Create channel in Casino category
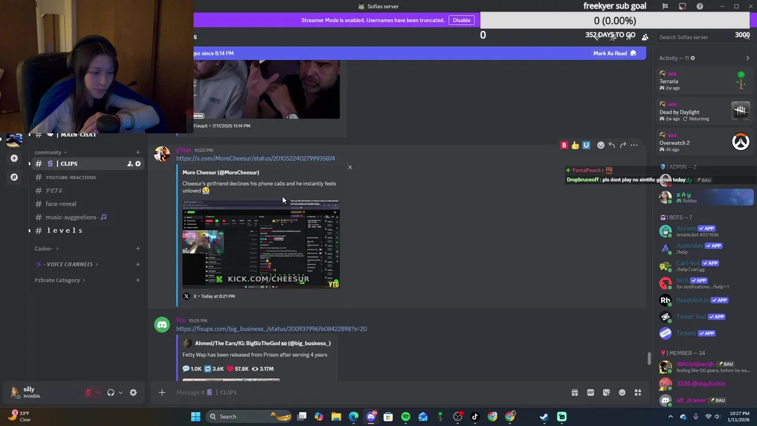The height and width of the screenshot is (426, 757). pyautogui.click(x=138, y=248)
